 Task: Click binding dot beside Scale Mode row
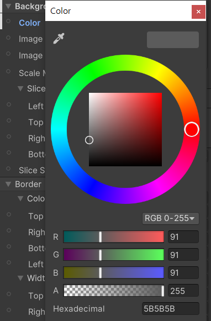click(x=8, y=71)
